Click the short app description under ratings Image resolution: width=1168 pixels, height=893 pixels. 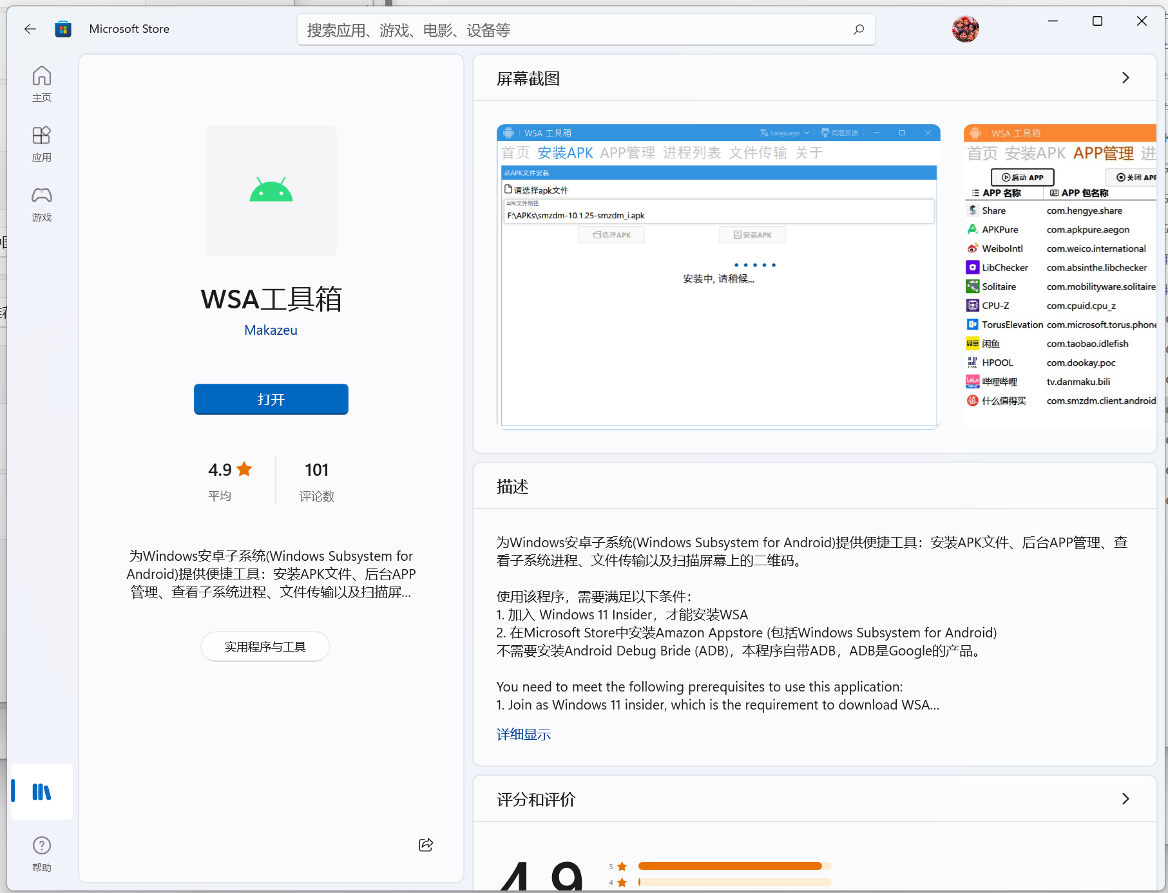271,574
